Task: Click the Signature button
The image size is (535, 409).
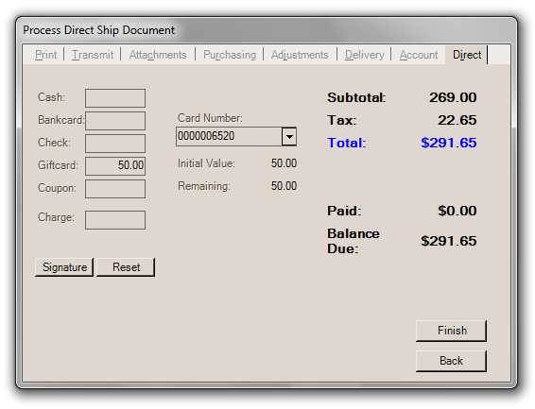Action: (64, 267)
